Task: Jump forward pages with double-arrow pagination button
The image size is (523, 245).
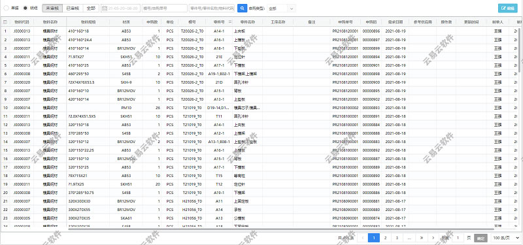Action: [422, 238]
